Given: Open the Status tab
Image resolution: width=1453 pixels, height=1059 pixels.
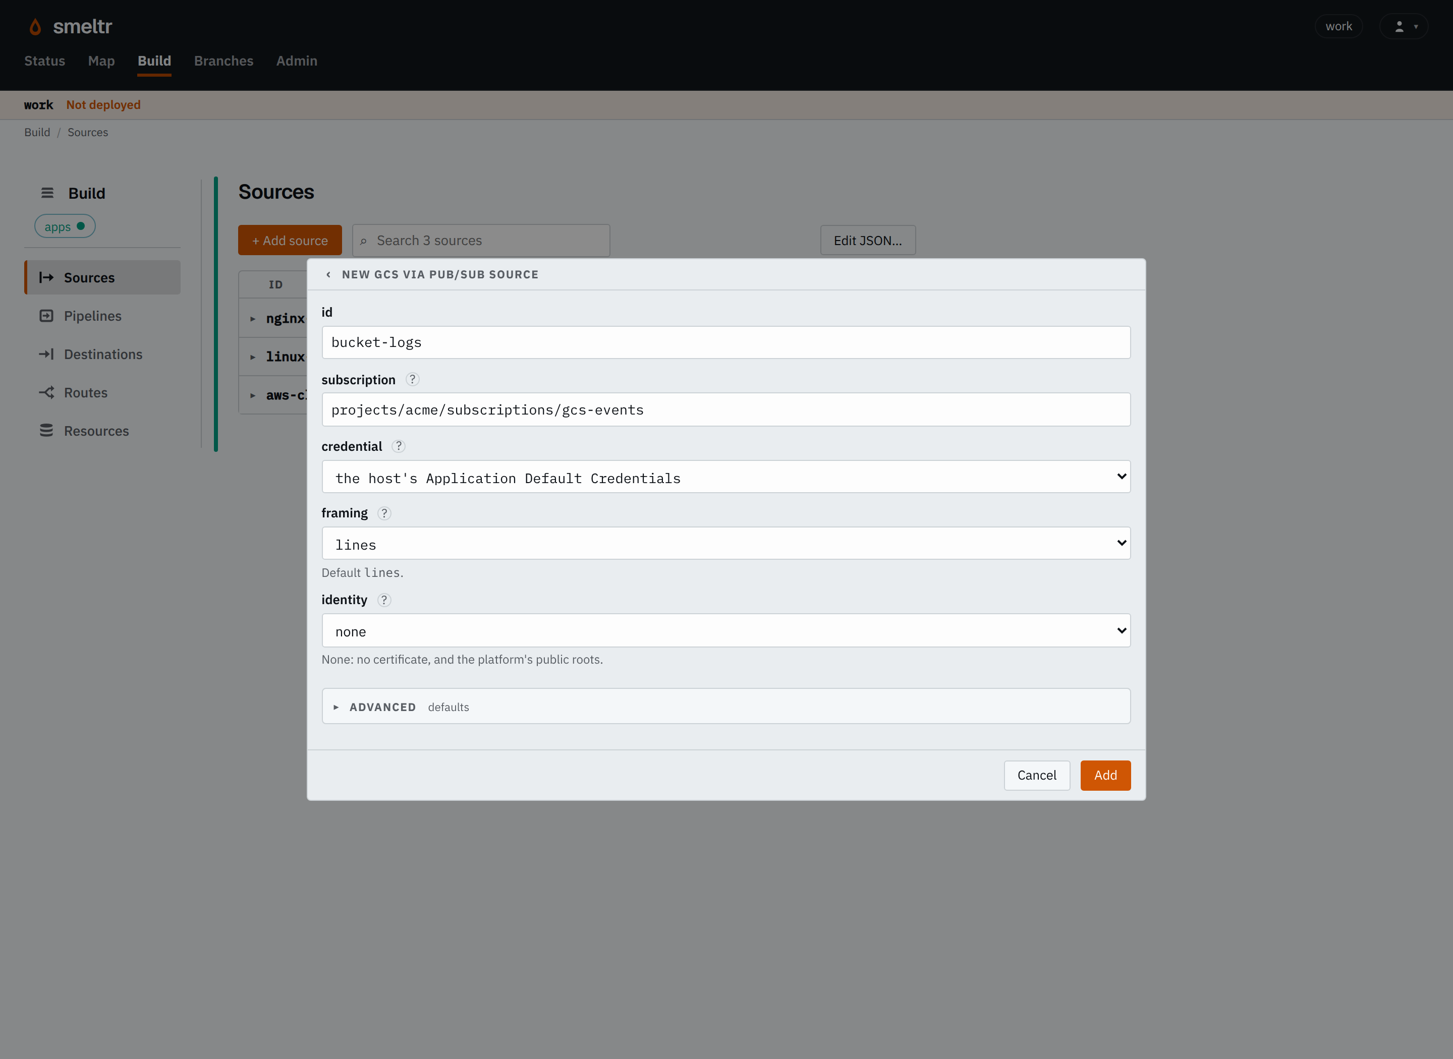Looking at the screenshot, I should (45, 61).
